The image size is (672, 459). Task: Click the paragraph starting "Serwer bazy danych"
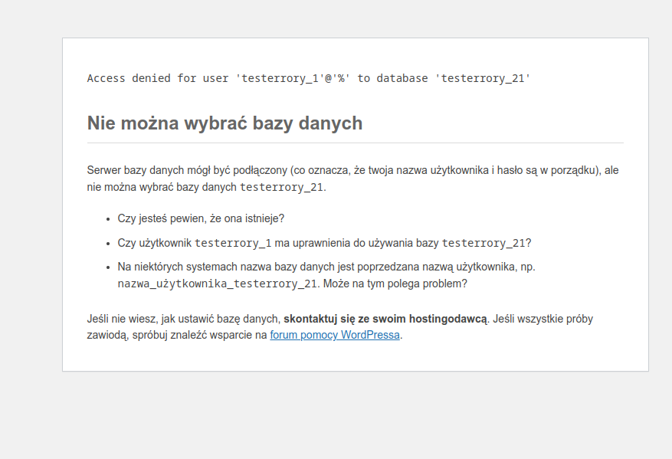coord(352,170)
